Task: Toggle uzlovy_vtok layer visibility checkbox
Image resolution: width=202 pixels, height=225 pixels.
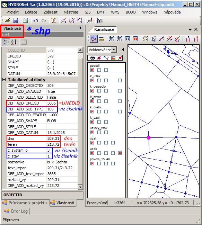Action: [x=92, y=132]
